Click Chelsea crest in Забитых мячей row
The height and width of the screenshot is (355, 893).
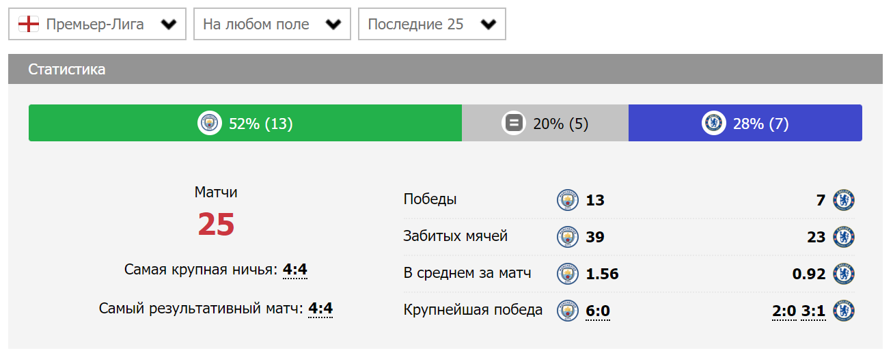pyautogui.click(x=844, y=237)
